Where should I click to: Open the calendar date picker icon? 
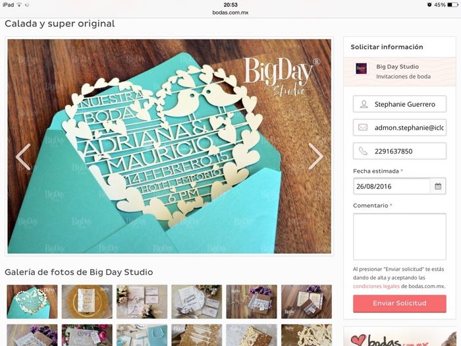pos(438,187)
